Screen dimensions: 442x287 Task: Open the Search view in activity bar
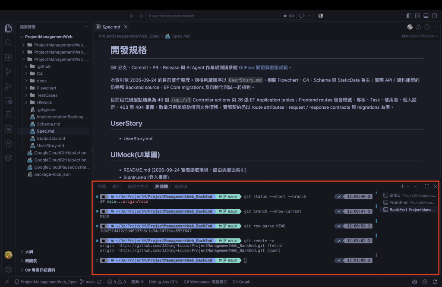(9, 43)
